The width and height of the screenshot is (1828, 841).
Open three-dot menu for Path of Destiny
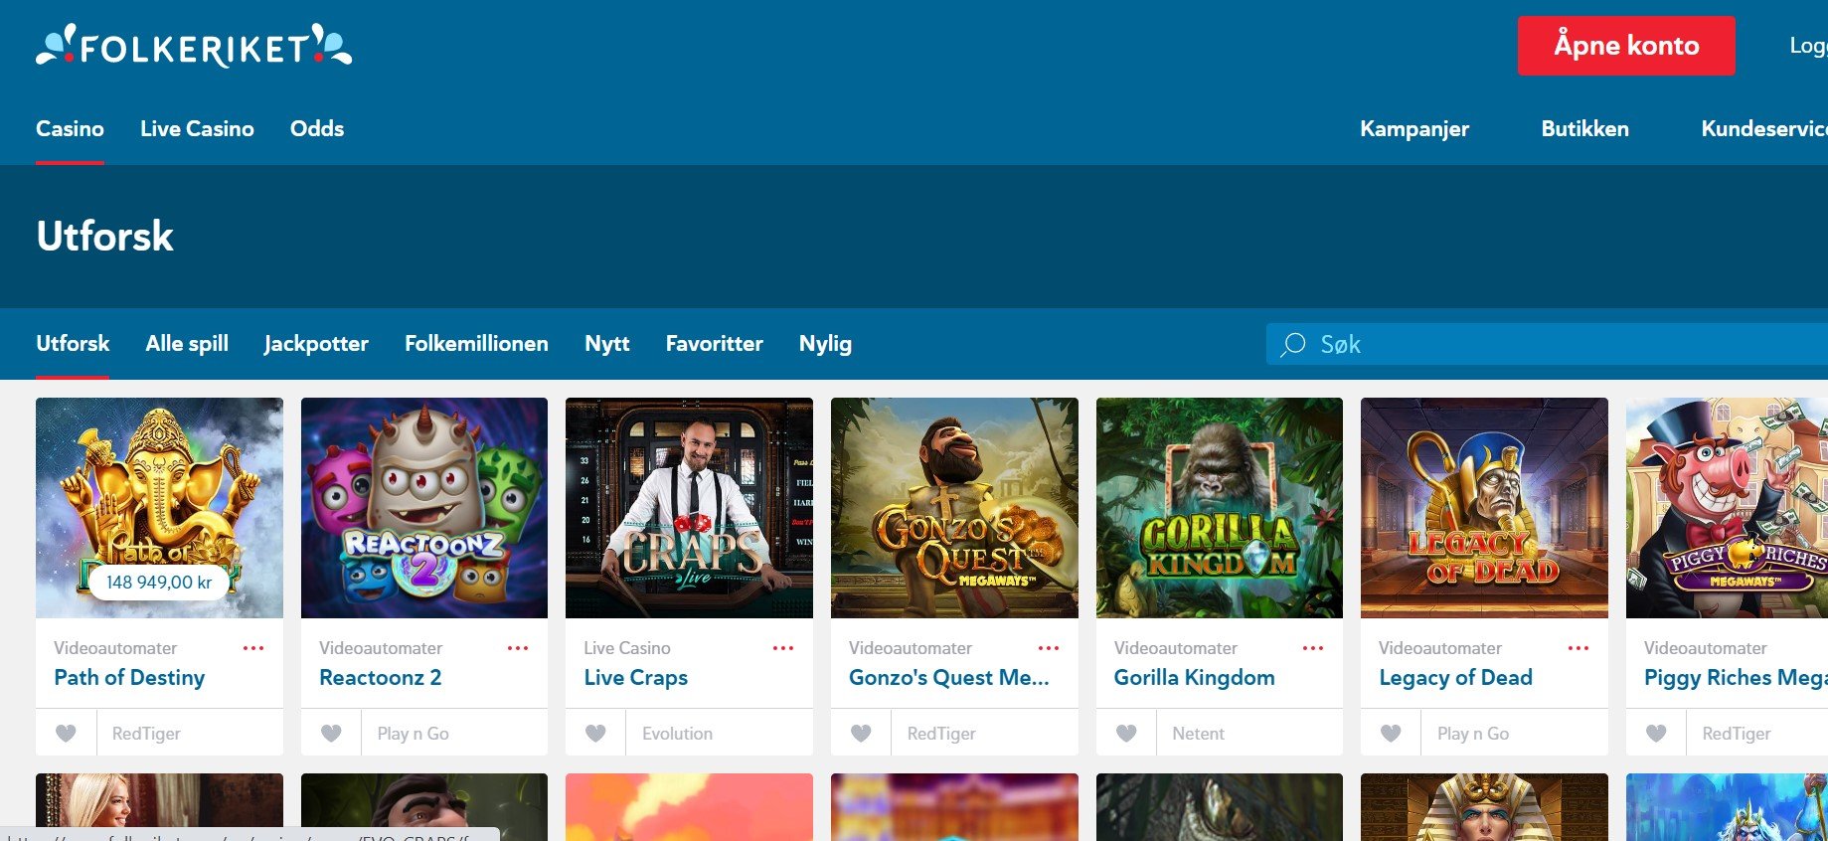tap(253, 648)
